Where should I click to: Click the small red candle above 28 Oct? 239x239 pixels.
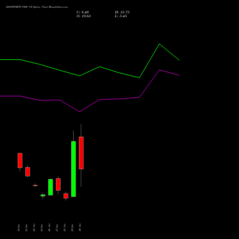[x=66, y=196]
